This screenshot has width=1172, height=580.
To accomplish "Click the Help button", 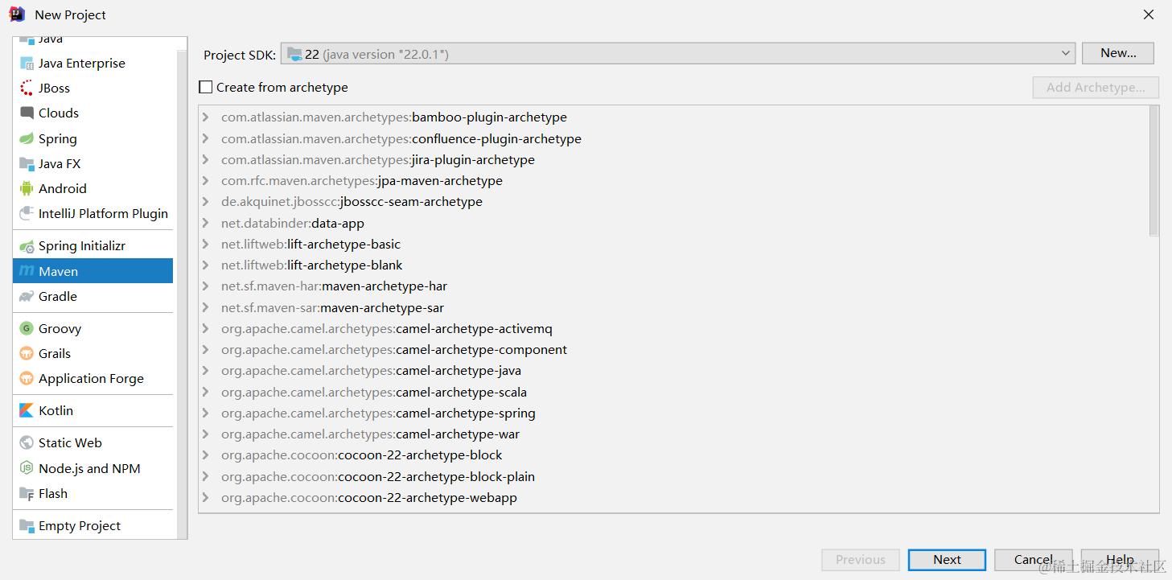I will (1120, 560).
